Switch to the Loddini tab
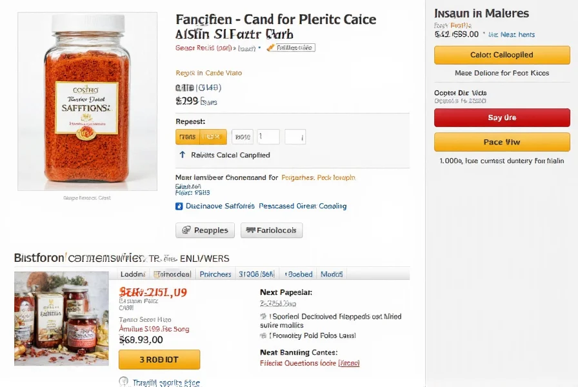 coord(133,274)
